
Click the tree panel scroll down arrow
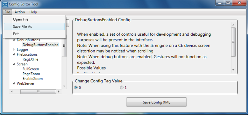64,86
